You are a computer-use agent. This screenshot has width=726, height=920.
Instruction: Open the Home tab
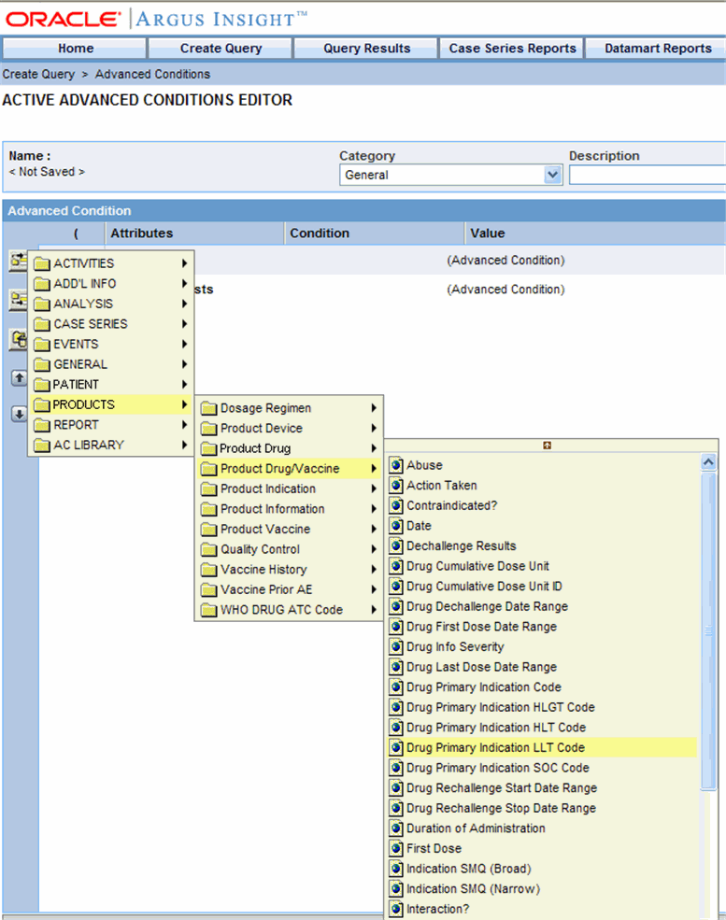coord(75,49)
